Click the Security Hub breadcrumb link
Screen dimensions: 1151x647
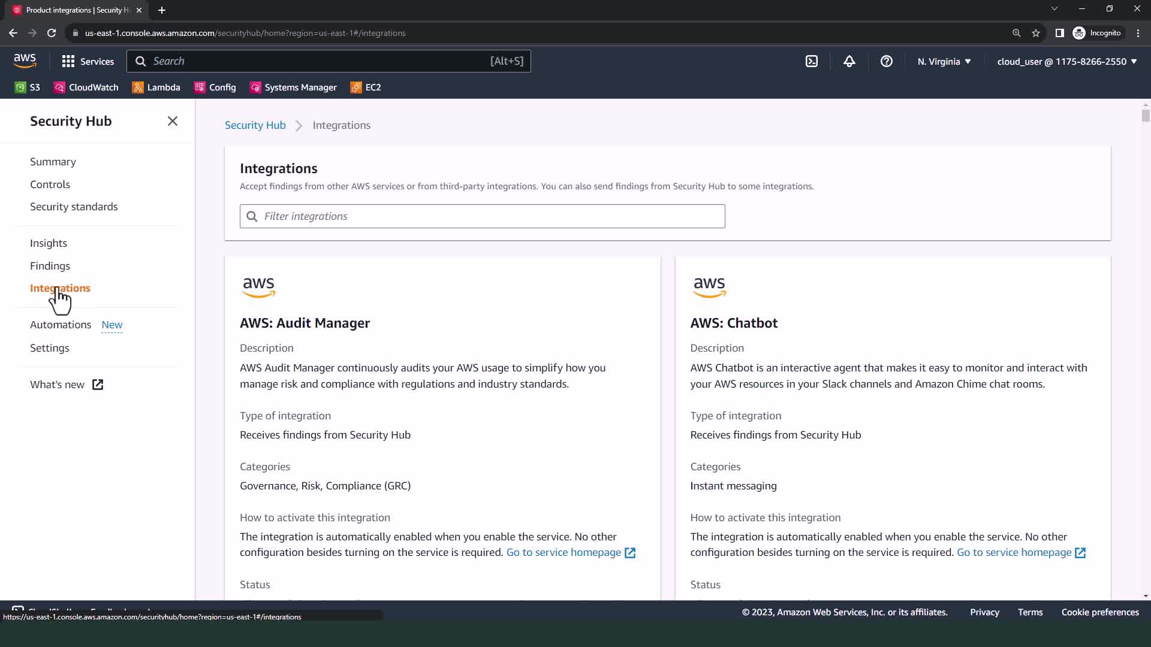[255, 125]
